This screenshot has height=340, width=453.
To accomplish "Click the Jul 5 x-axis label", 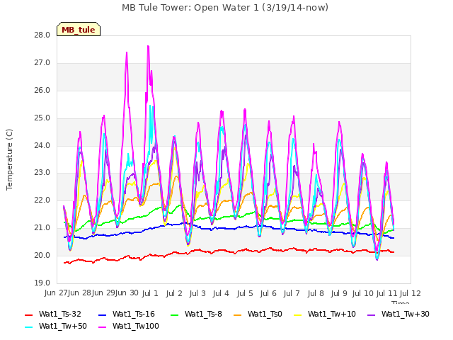I will pos(245,293).
